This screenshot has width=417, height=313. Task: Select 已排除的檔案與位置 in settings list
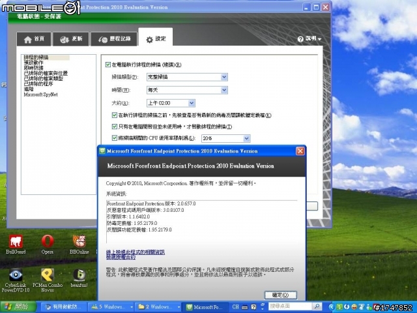46,73
